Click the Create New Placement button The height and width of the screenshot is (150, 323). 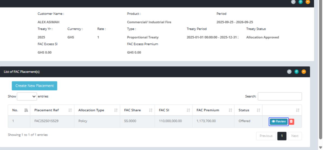coord(34,86)
